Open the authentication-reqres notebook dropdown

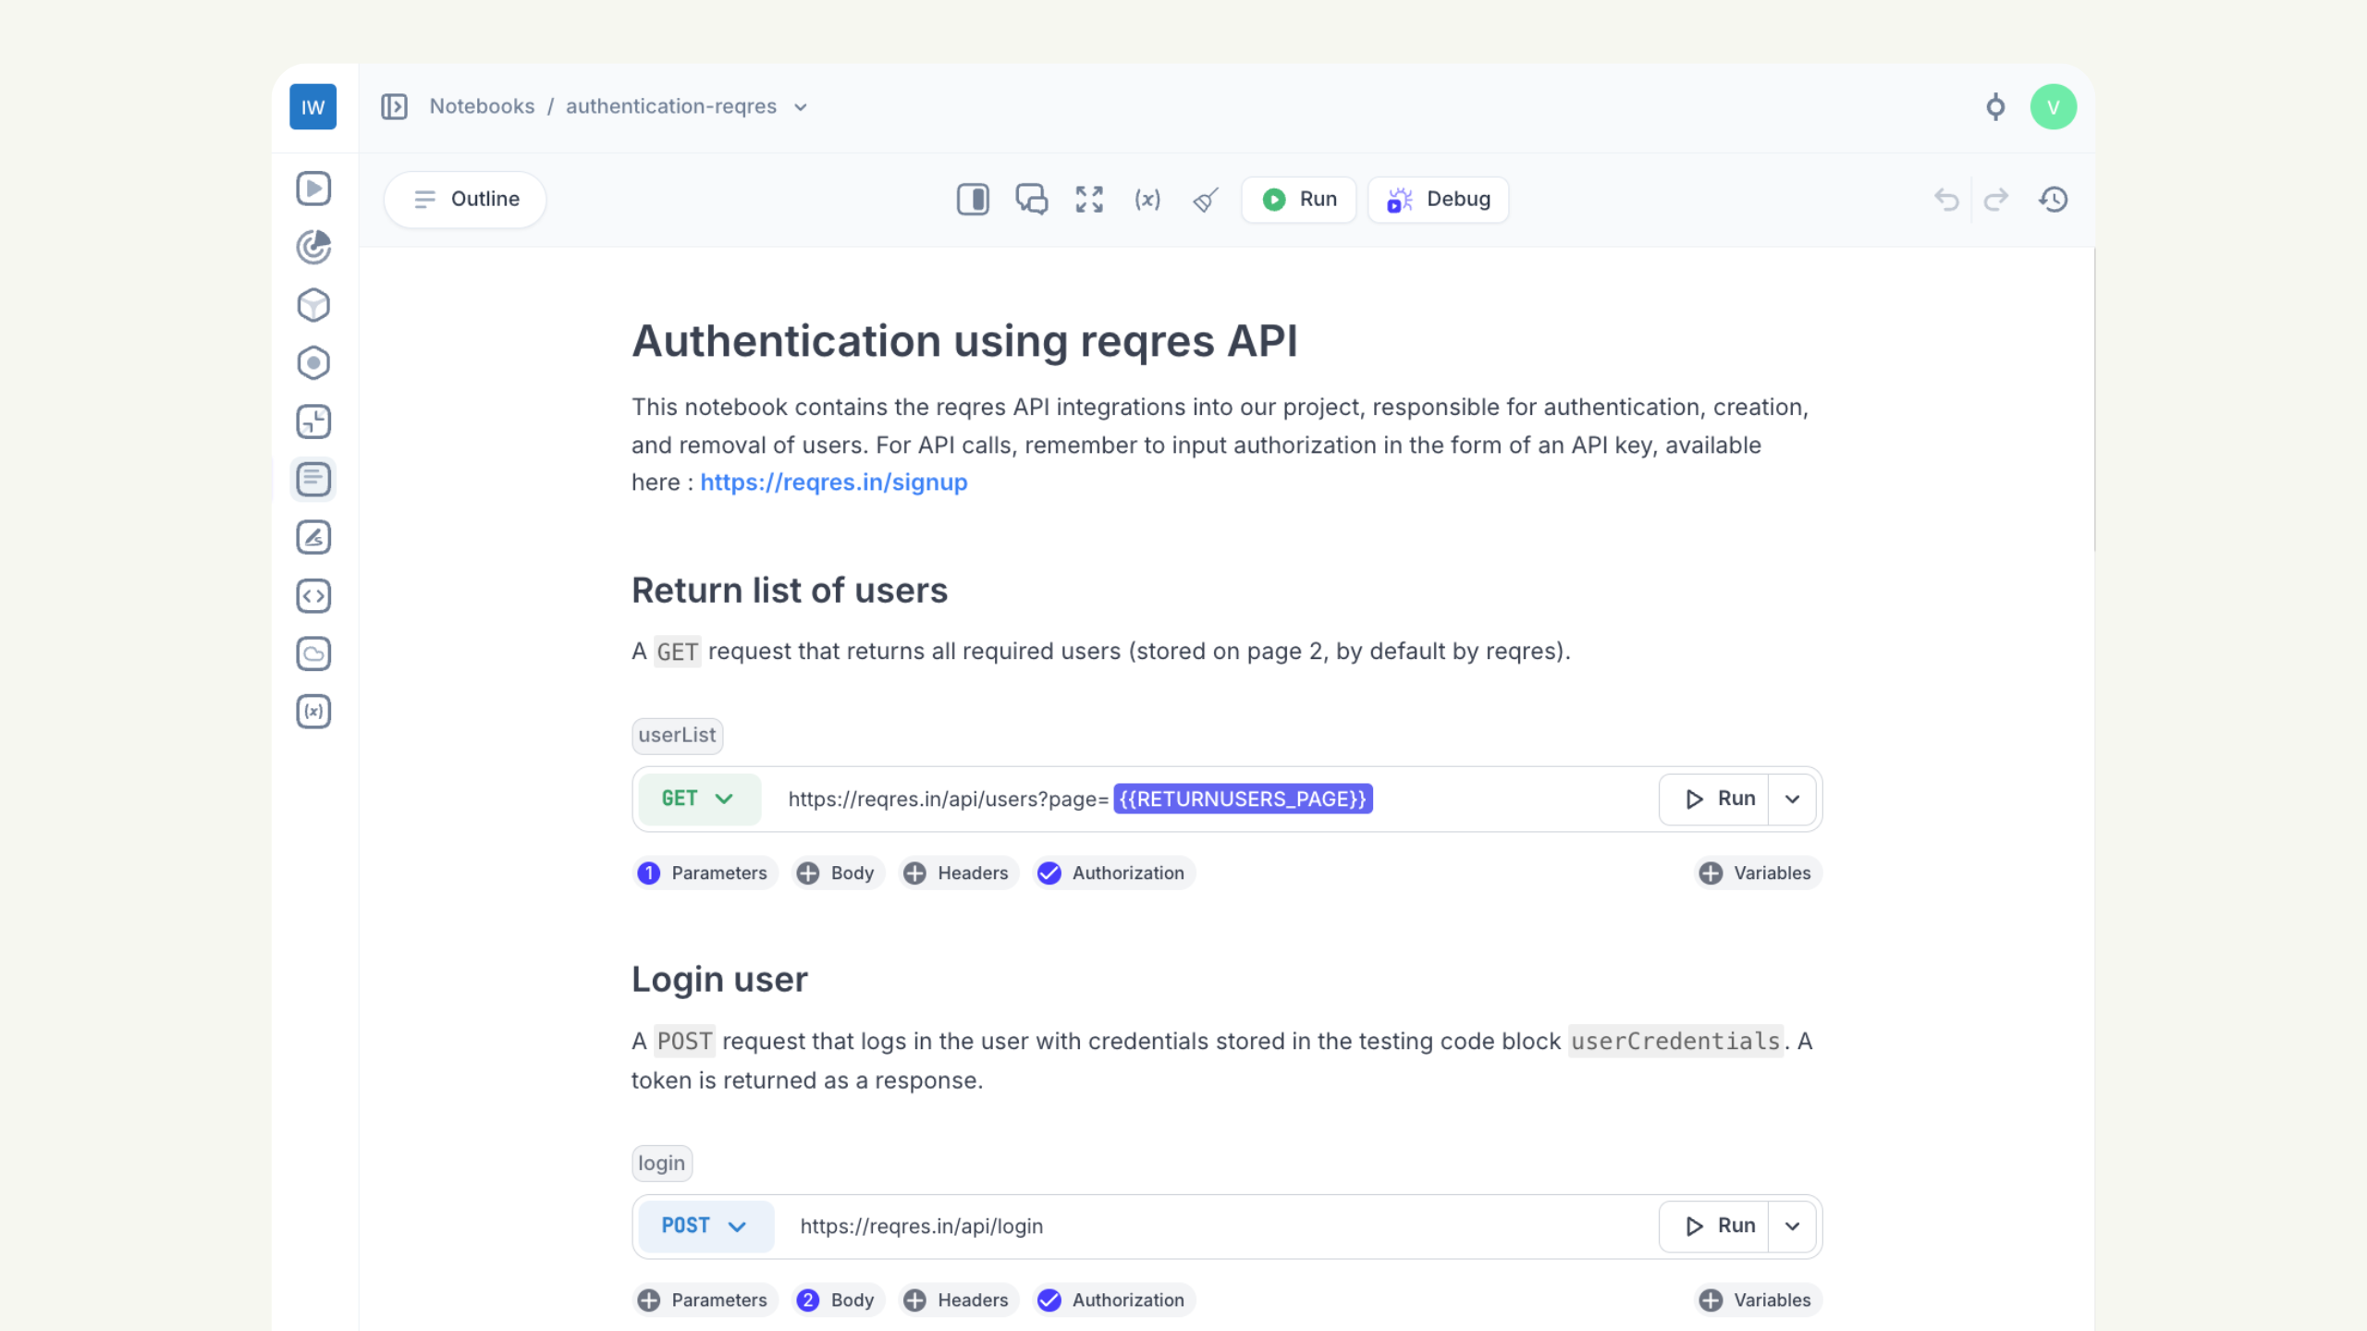tap(801, 107)
